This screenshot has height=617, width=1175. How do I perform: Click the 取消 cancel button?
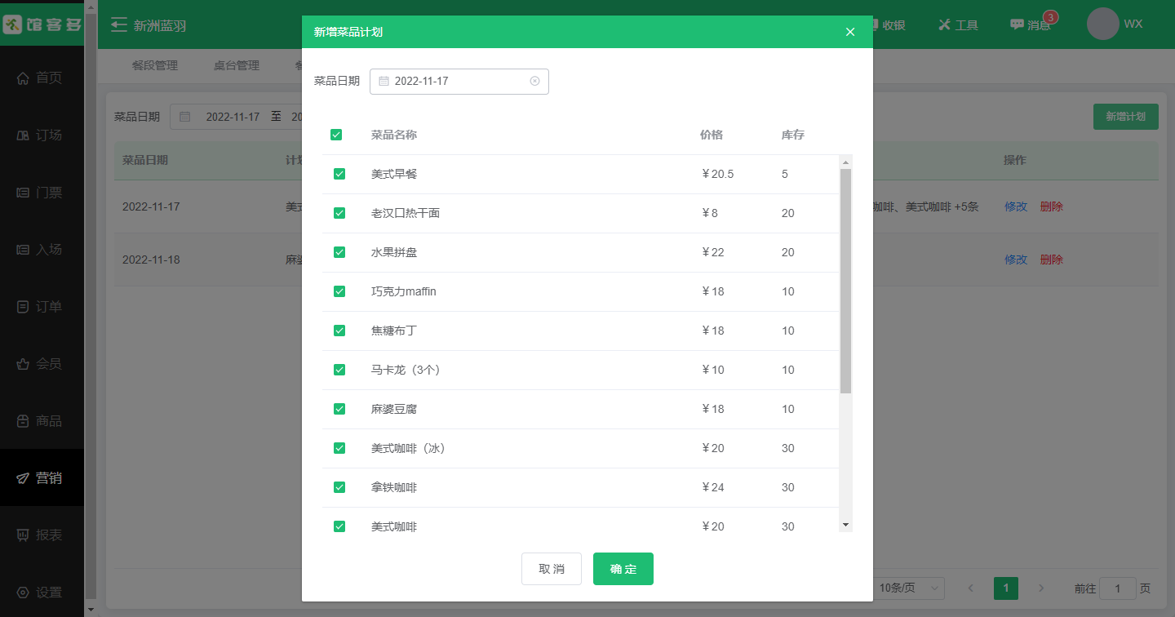552,569
